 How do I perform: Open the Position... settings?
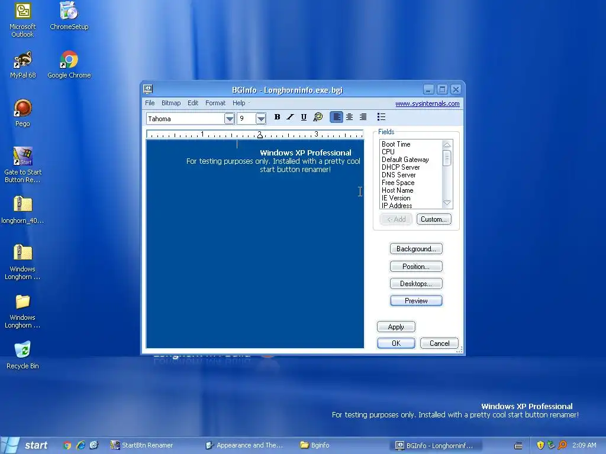click(x=416, y=267)
